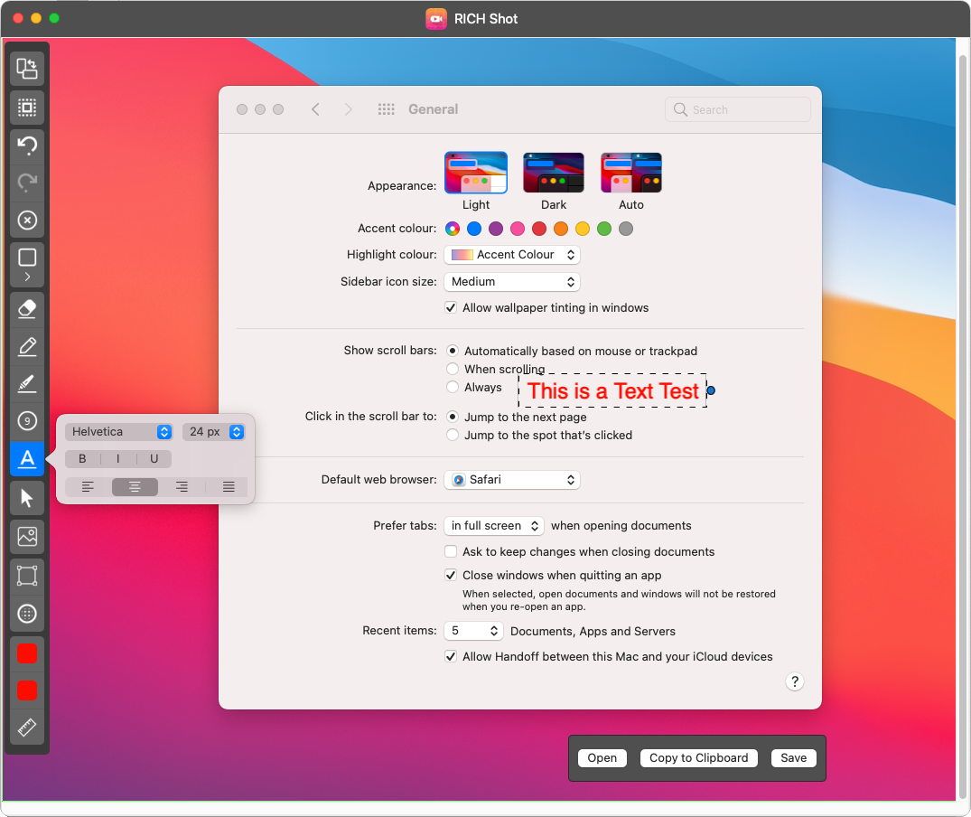
Task: Toggle Underline text formatting
Action: (x=154, y=459)
